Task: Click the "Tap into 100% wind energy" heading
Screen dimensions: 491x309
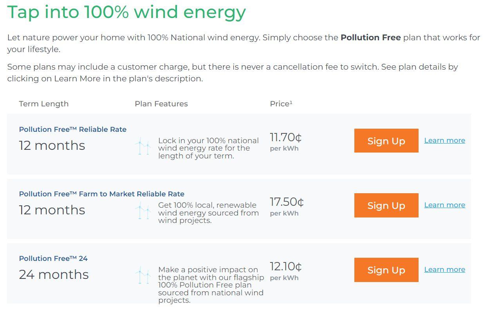Action: click(x=126, y=12)
